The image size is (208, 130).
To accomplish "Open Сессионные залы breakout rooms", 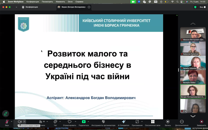I will 153,122.
